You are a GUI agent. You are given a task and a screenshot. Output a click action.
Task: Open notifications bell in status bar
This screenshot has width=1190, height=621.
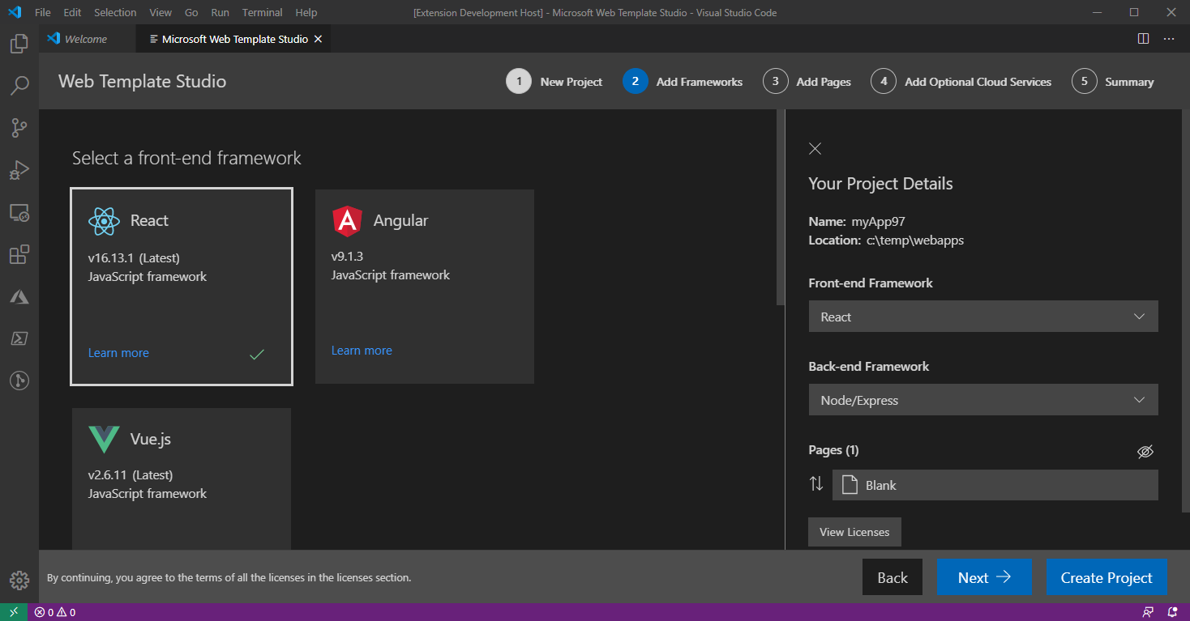(1172, 612)
